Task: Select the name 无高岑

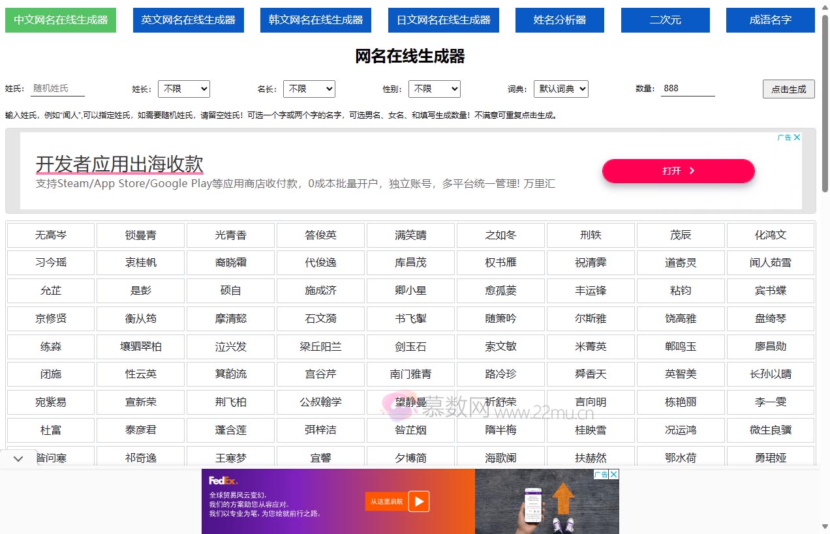Action: (50, 235)
